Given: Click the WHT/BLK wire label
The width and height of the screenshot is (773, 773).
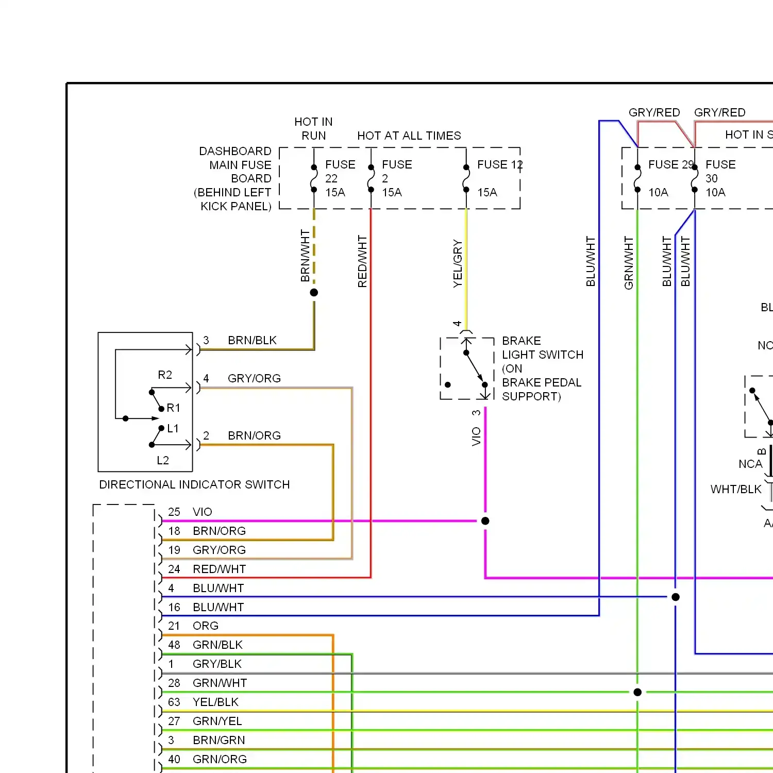Looking at the screenshot, I should coord(736,489).
